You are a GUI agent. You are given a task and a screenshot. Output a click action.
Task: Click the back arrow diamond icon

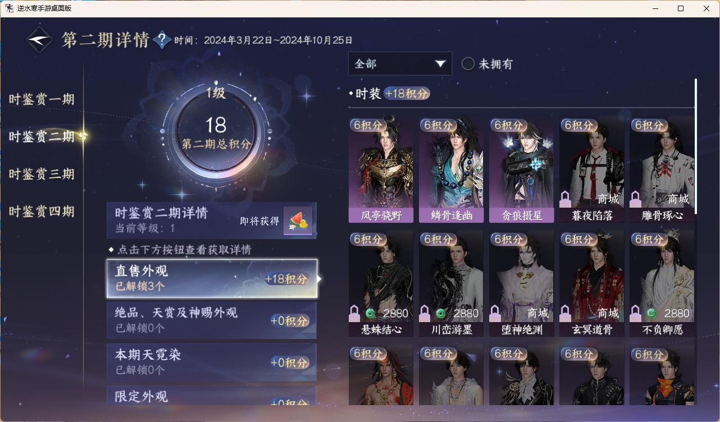(40, 40)
